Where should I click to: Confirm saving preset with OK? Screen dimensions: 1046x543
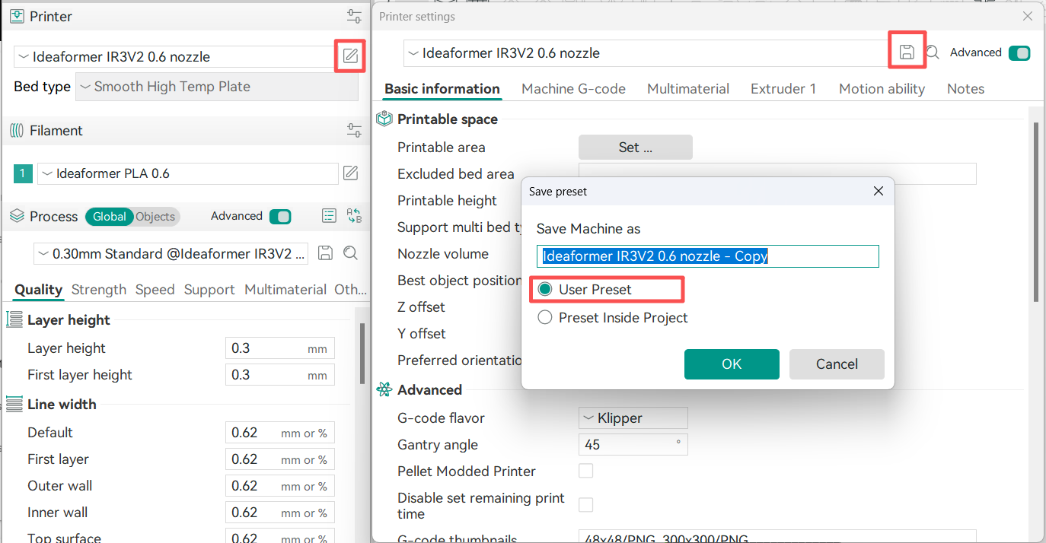(732, 364)
